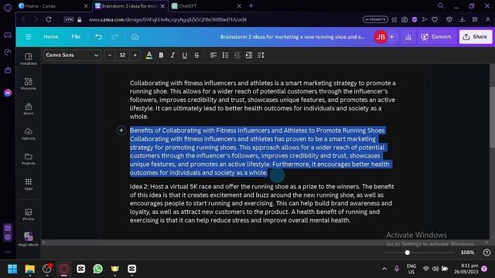The image size is (495, 278).
Task: Open browser downloads icon
Action: coord(463,19)
